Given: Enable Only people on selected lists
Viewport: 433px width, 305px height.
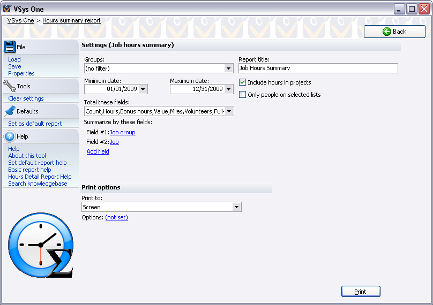Looking at the screenshot, I should pyautogui.click(x=242, y=95).
